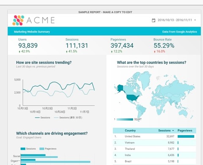The image size is (203, 165).
Task: Click the 42.9% users change indicator
Action: (x=24, y=51)
